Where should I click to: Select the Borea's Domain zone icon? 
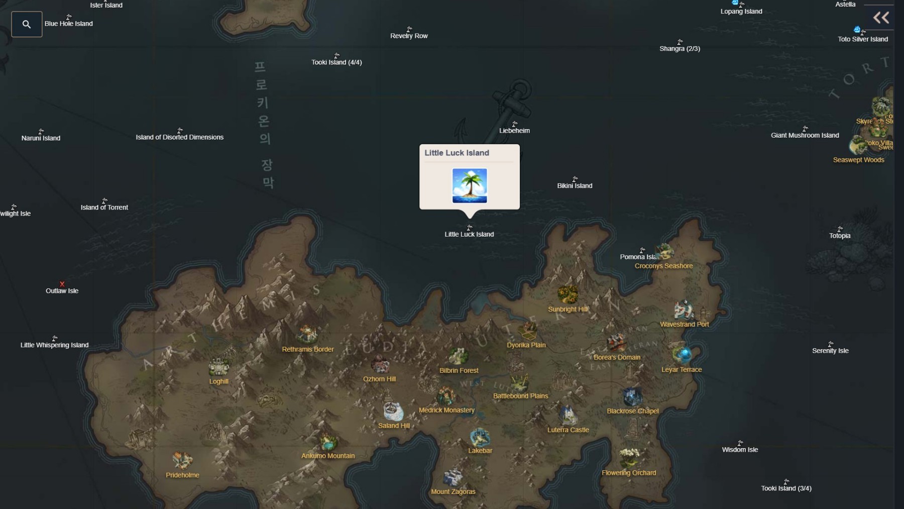pos(616,343)
